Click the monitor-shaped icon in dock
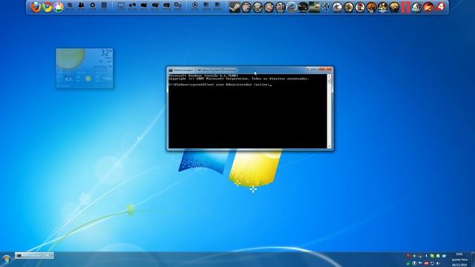The height and width of the screenshot is (267, 475). [121, 6]
